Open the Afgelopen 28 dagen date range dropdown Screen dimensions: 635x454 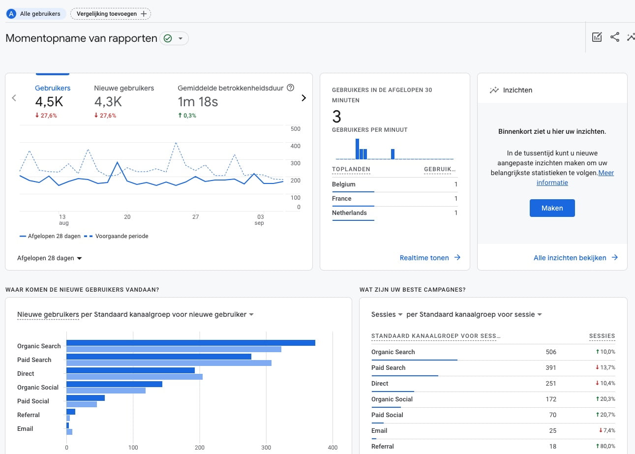coord(50,258)
